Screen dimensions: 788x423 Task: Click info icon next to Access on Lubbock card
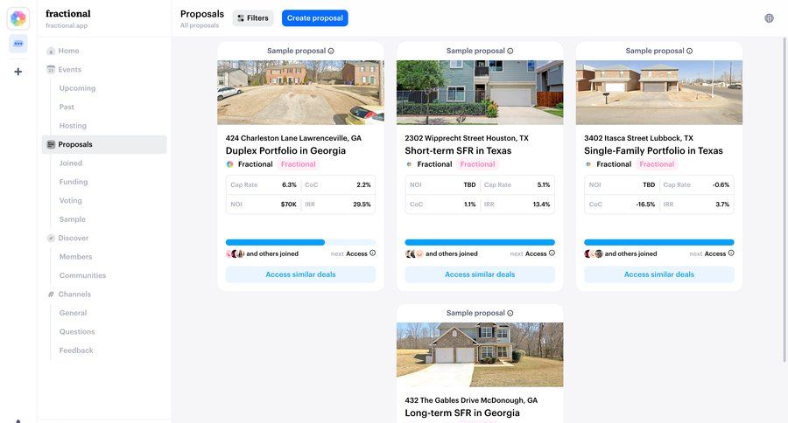(731, 253)
